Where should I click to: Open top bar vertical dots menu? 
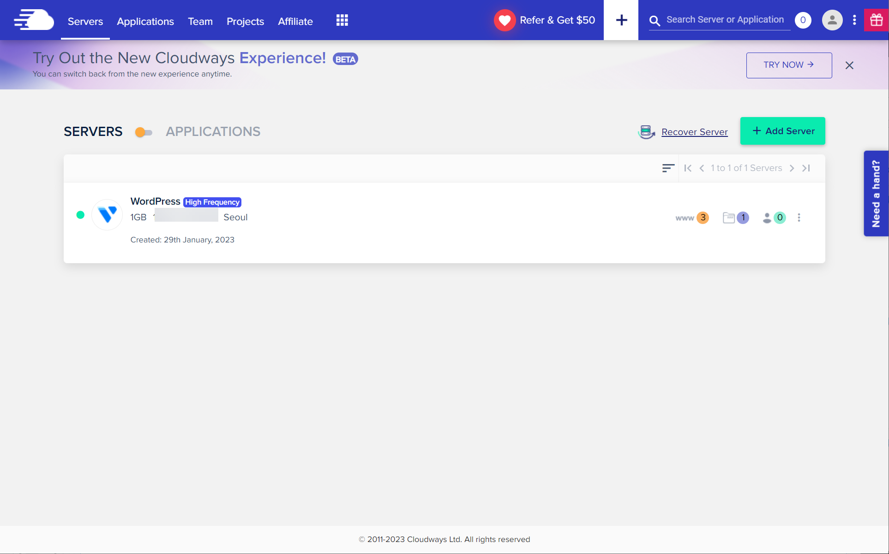[x=854, y=20]
